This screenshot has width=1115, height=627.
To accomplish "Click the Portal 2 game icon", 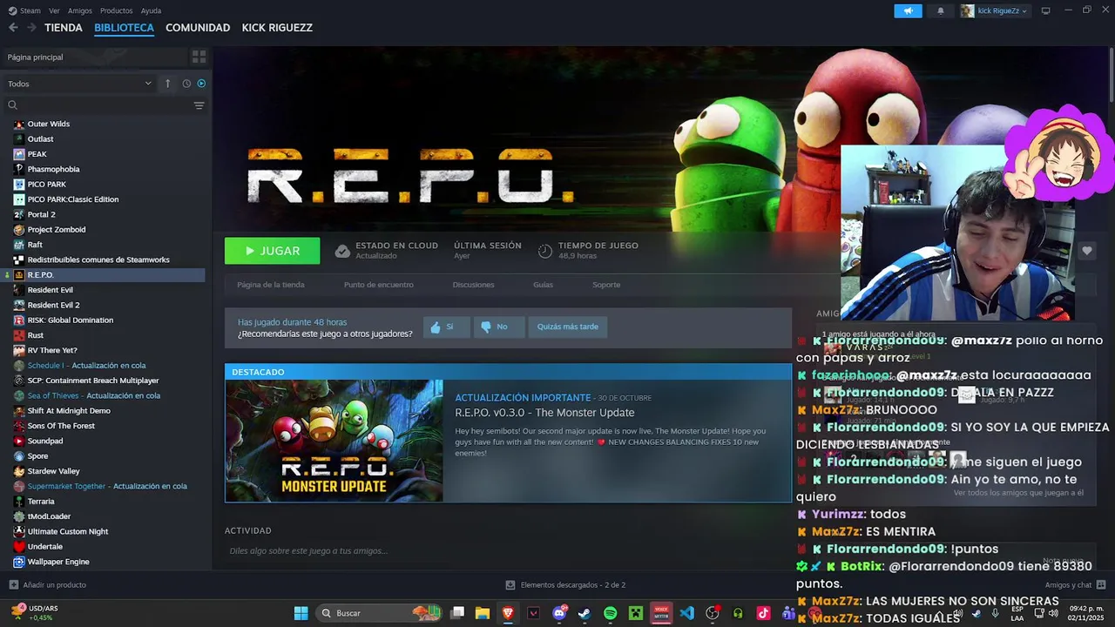I will click(x=19, y=214).
